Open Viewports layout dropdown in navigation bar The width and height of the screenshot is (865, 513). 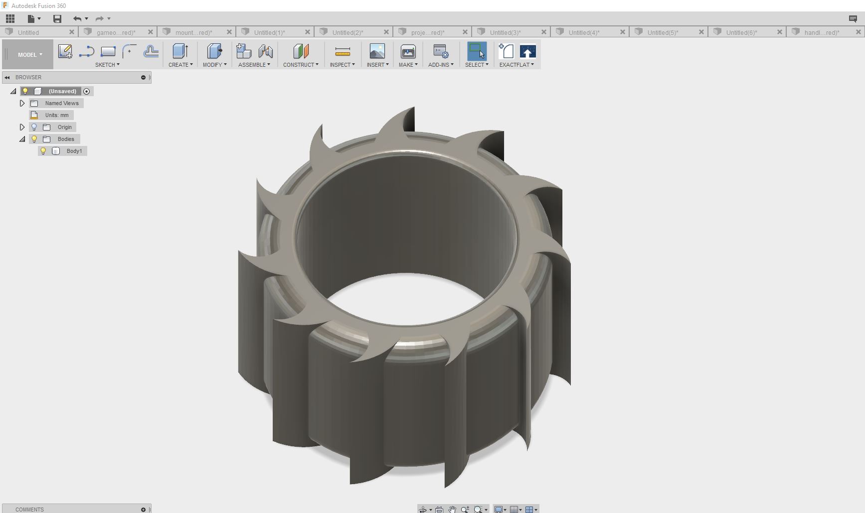pos(531,510)
